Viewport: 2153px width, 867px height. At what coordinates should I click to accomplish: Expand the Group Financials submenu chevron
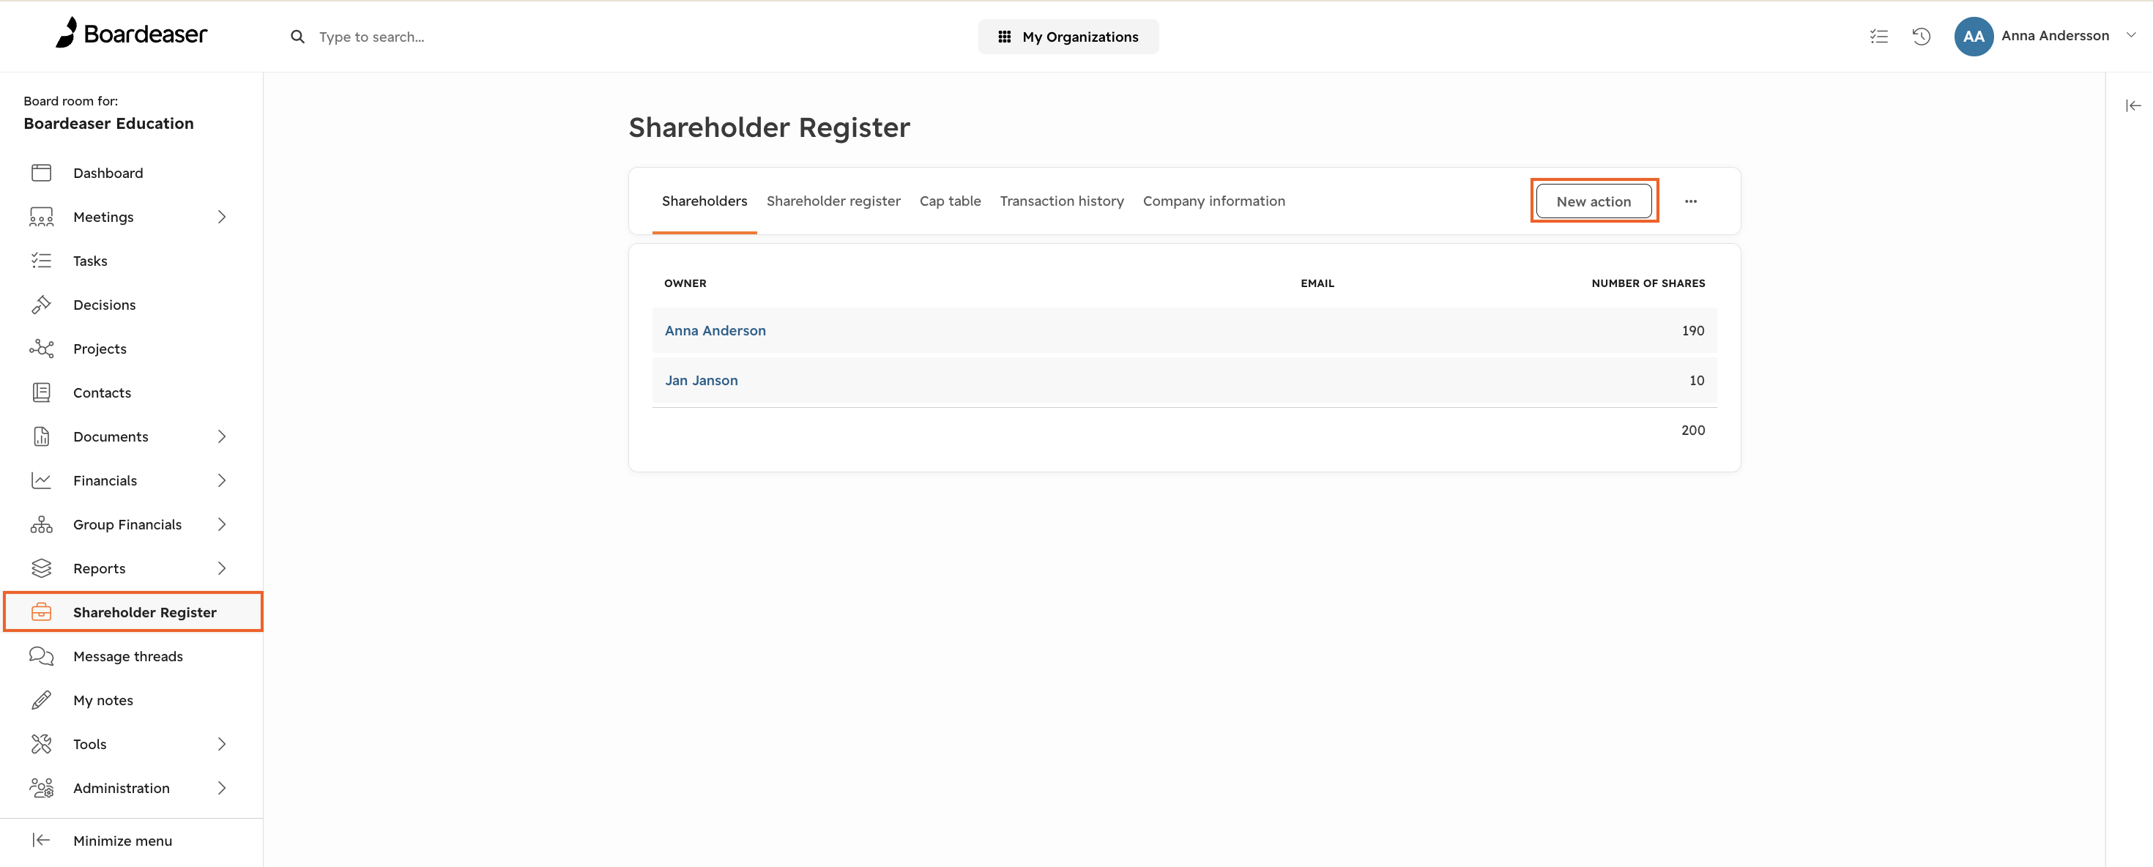[x=221, y=524]
